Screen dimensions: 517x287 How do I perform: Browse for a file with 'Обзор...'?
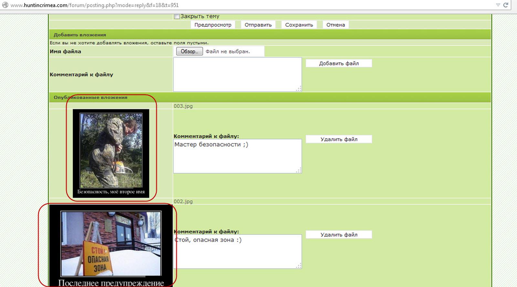pos(189,51)
